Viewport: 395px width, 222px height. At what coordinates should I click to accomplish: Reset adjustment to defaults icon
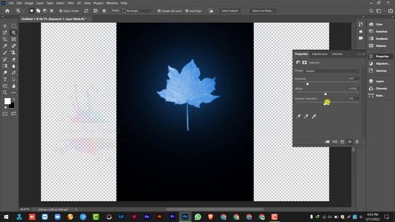coord(342,142)
